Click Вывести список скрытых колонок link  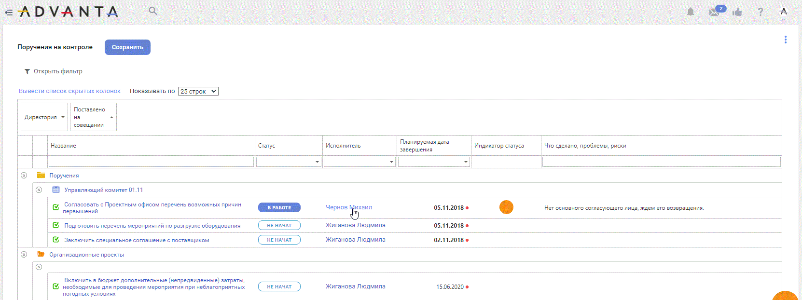click(69, 91)
